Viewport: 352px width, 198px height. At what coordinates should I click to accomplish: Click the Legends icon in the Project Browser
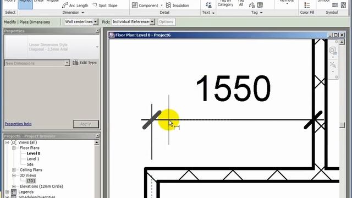14,192
